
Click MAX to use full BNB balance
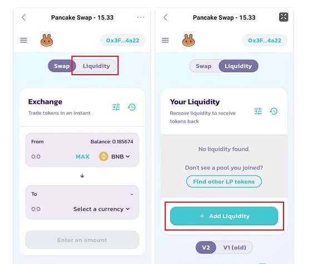(82, 157)
